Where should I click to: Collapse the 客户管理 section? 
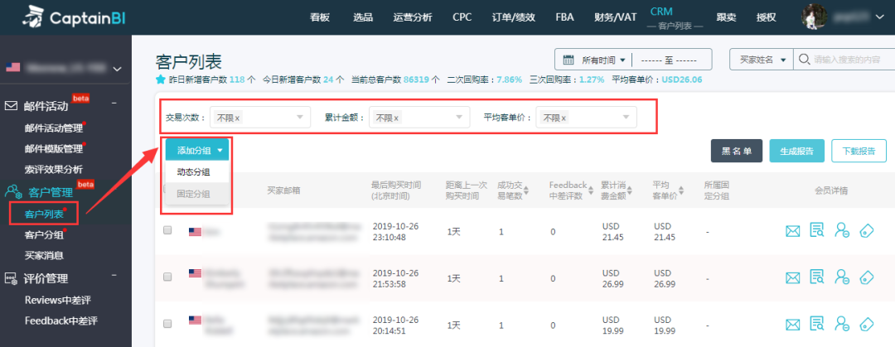(x=114, y=189)
